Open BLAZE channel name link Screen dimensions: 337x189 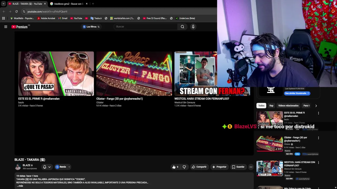(26, 165)
